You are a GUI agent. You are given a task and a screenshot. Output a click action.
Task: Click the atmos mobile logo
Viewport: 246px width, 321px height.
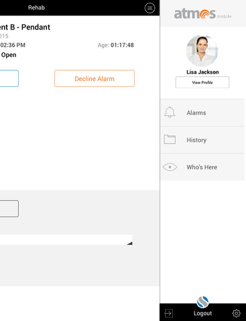coord(202,13)
